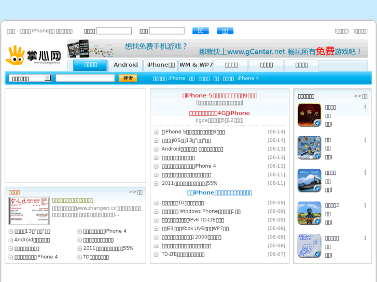The width and height of the screenshot is (377, 282).
Task: Click bullet icon beside Xbox LIVE WP7 headline
Action: [156, 229]
